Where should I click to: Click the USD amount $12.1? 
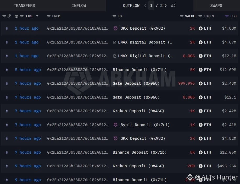[x=230, y=97]
